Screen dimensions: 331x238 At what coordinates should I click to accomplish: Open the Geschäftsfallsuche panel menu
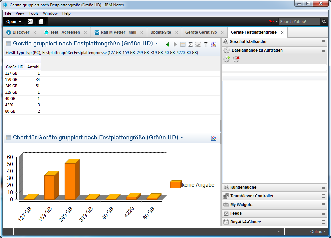pos(323,42)
